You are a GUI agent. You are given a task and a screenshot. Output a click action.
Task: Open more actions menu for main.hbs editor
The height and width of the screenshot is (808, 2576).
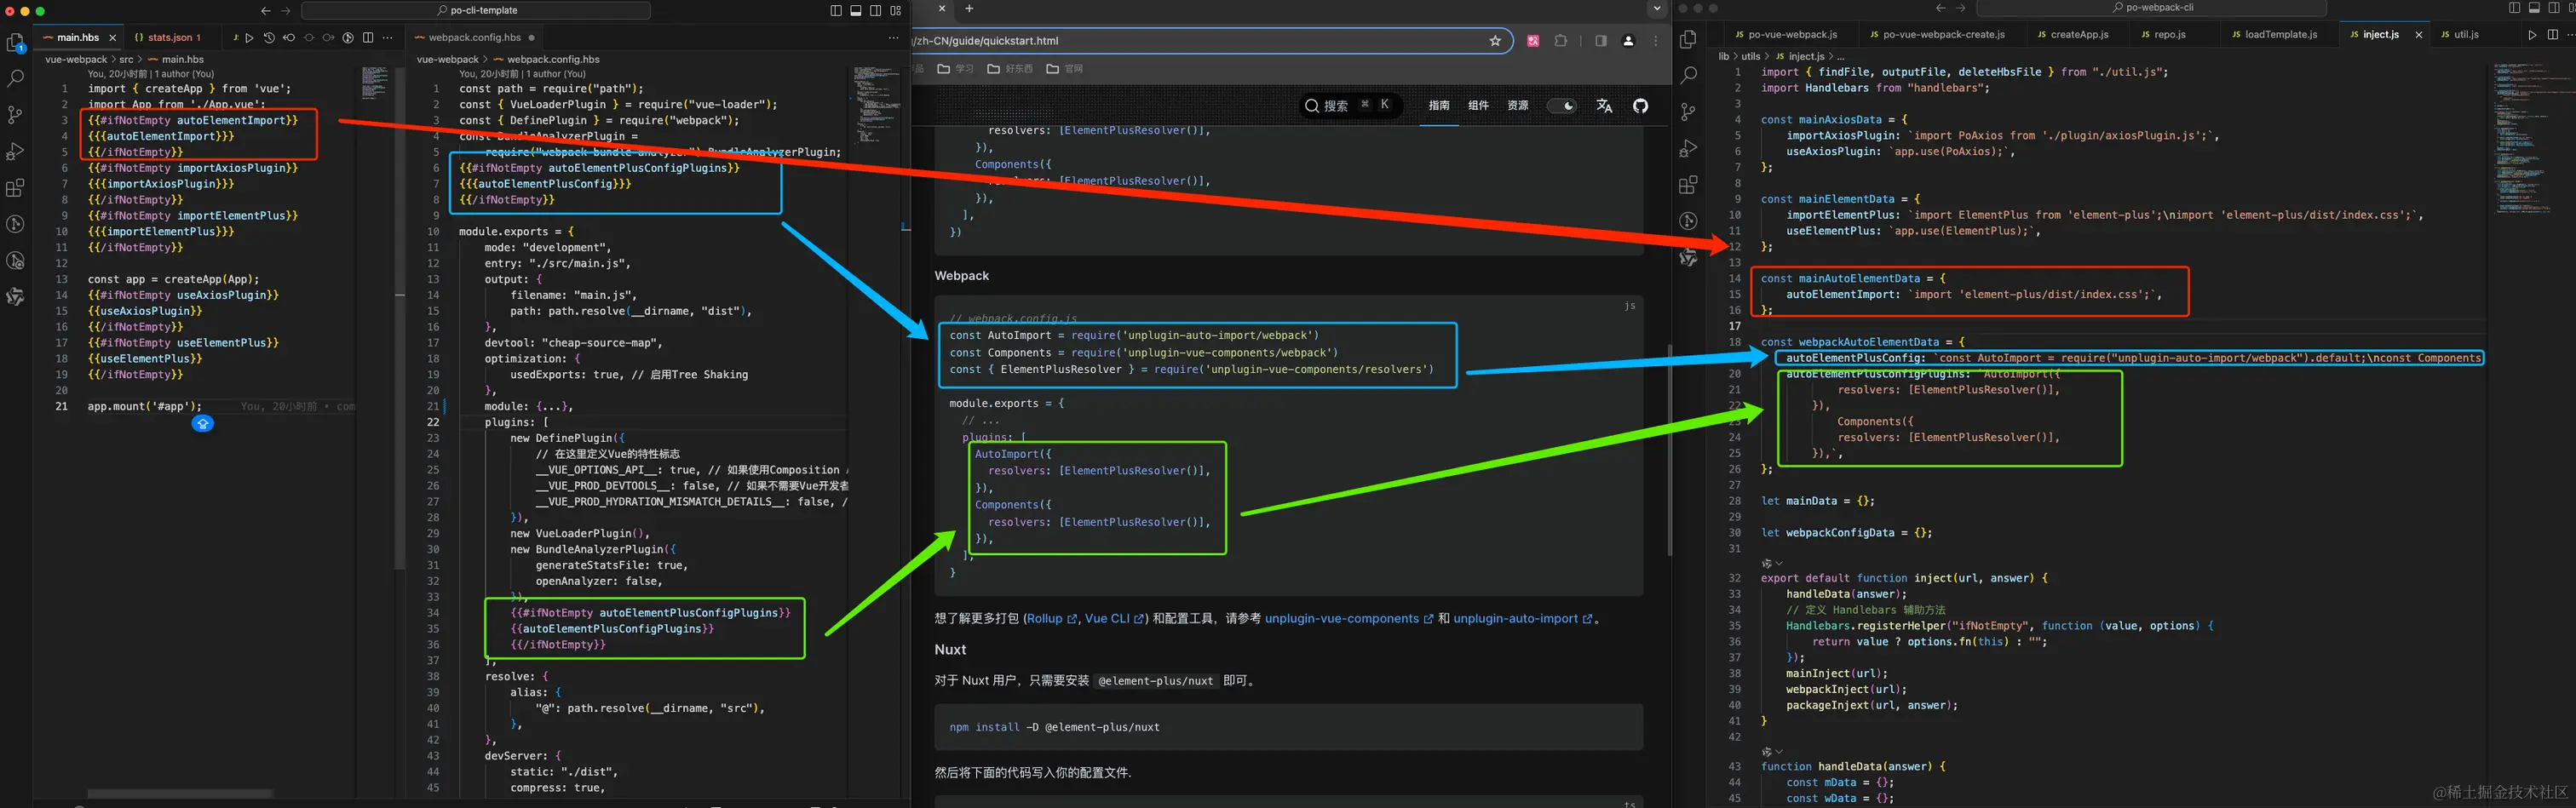pyautogui.click(x=388, y=38)
